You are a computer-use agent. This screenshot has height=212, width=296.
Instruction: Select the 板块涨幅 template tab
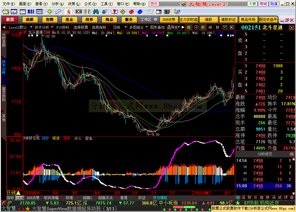pyautogui.click(x=51, y=198)
